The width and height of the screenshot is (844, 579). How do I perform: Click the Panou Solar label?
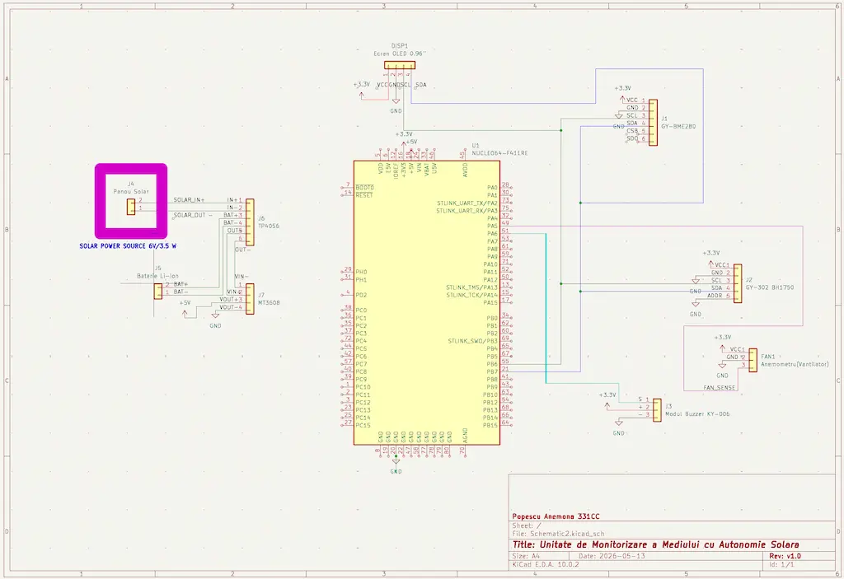coord(131,192)
